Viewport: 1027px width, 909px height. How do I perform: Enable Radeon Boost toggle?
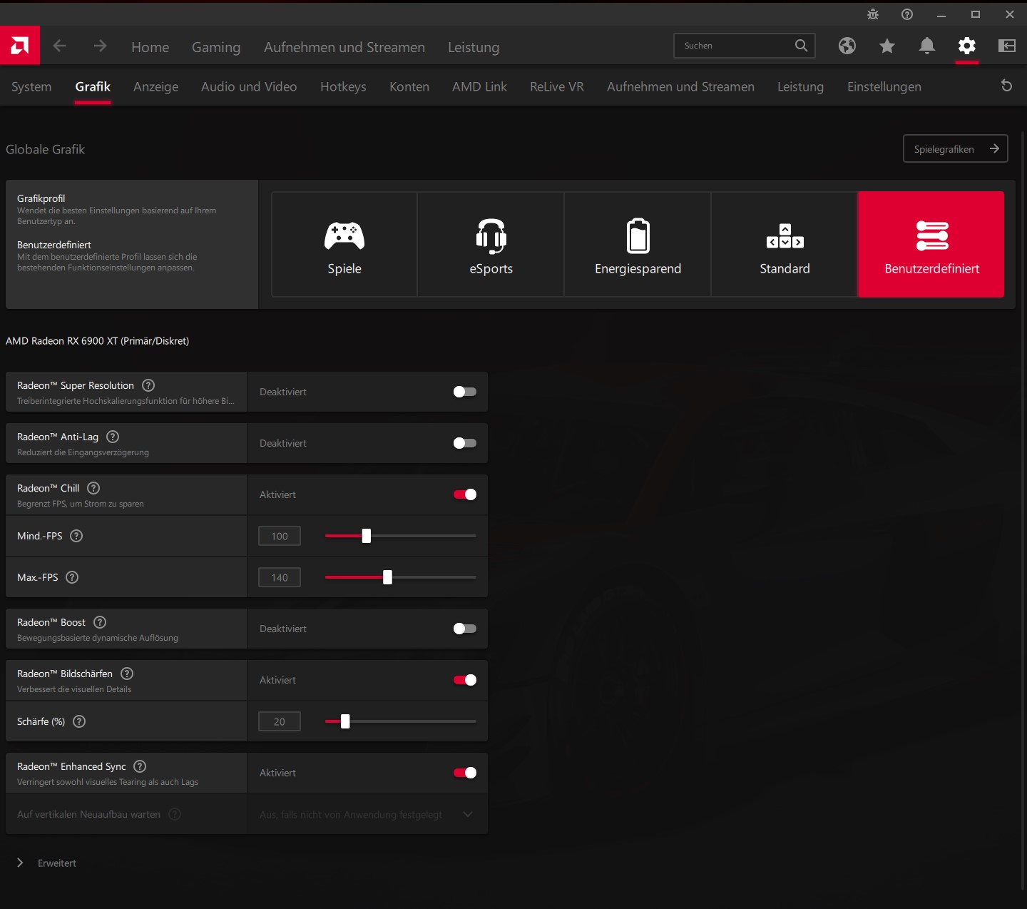tap(465, 629)
